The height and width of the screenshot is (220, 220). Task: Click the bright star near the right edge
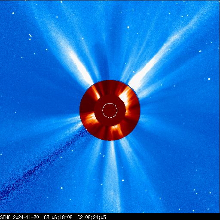209,79
